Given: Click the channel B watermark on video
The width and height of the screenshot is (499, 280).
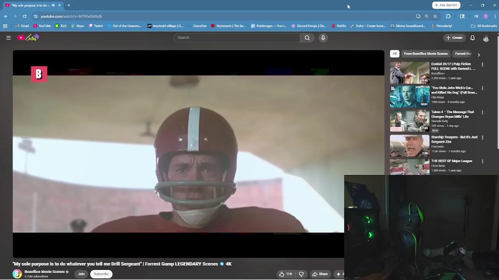Looking at the screenshot, I should 39,74.
